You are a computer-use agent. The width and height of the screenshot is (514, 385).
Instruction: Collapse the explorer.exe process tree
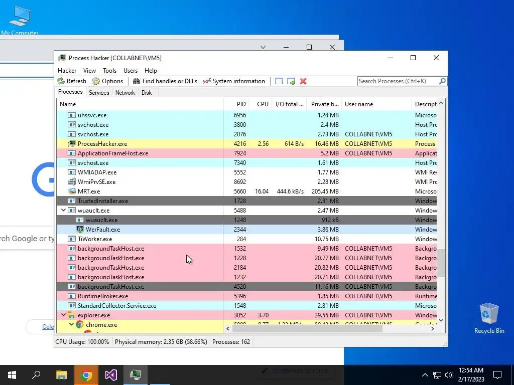pyautogui.click(x=63, y=315)
